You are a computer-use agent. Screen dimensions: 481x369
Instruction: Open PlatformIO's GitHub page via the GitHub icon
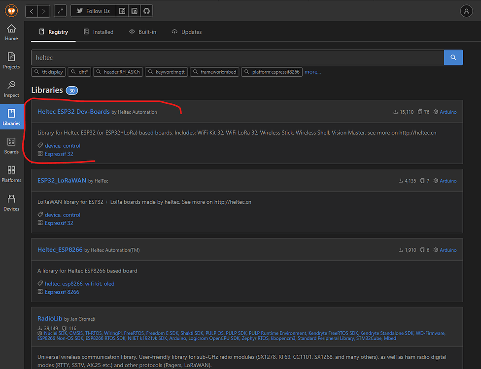click(146, 10)
